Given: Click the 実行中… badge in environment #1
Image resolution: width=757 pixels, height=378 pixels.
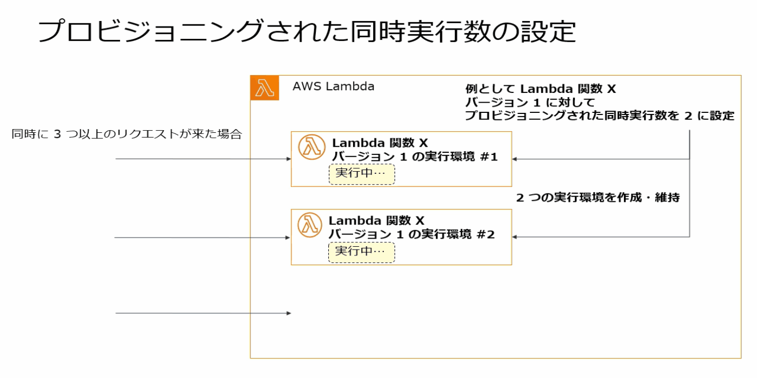Looking at the screenshot, I should [x=361, y=174].
